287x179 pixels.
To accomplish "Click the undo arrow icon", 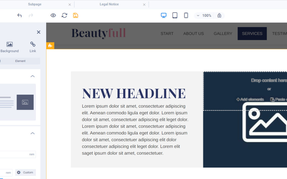I will point(19,16).
